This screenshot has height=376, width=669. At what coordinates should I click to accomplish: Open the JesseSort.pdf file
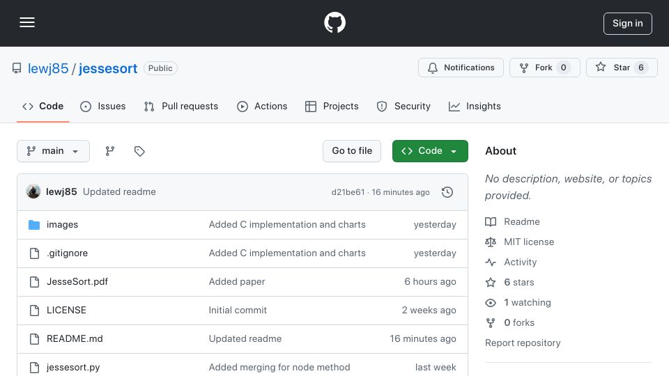[x=77, y=282]
